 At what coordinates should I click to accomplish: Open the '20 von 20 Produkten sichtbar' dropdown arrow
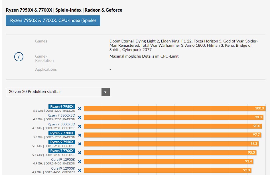[105, 92]
